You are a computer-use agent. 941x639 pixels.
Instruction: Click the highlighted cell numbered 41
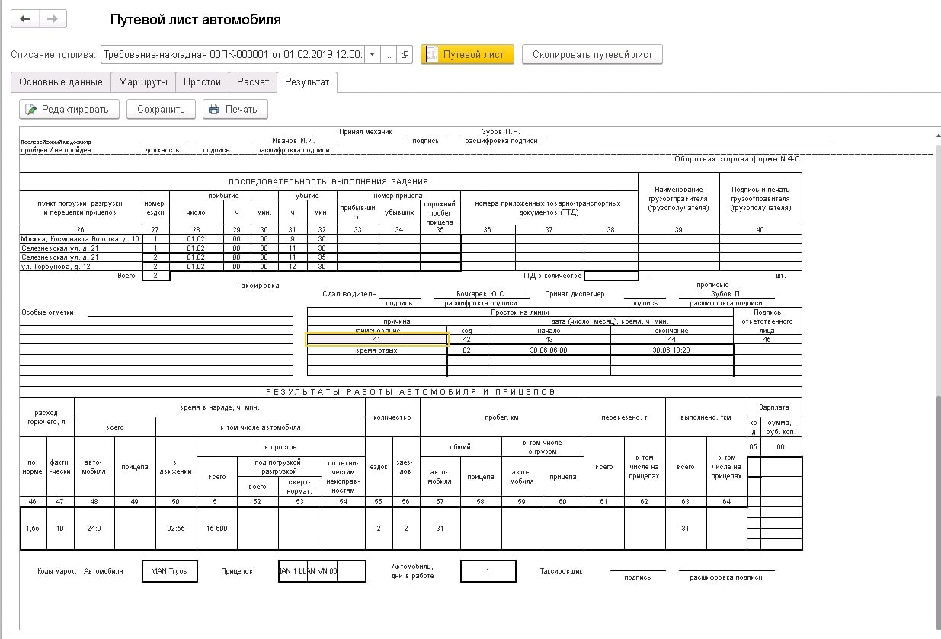[x=376, y=340]
